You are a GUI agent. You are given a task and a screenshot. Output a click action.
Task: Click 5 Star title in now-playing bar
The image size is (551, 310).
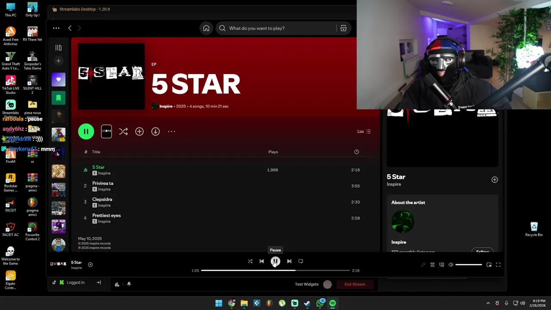pyautogui.click(x=76, y=263)
